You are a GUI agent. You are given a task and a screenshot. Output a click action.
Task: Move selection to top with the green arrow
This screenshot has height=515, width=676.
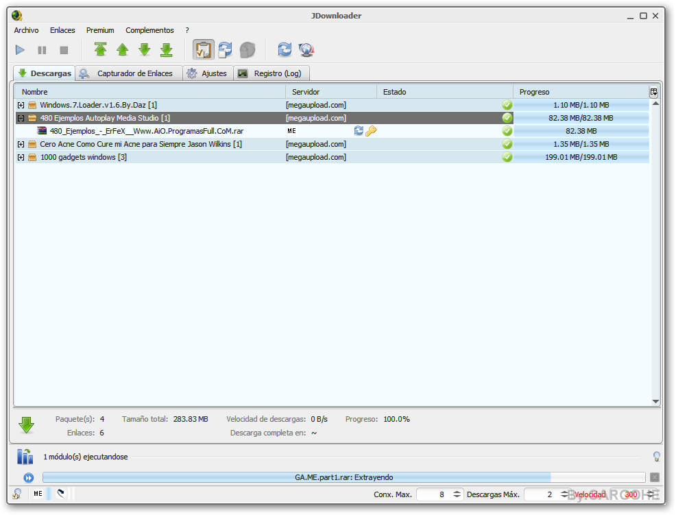[x=101, y=50]
